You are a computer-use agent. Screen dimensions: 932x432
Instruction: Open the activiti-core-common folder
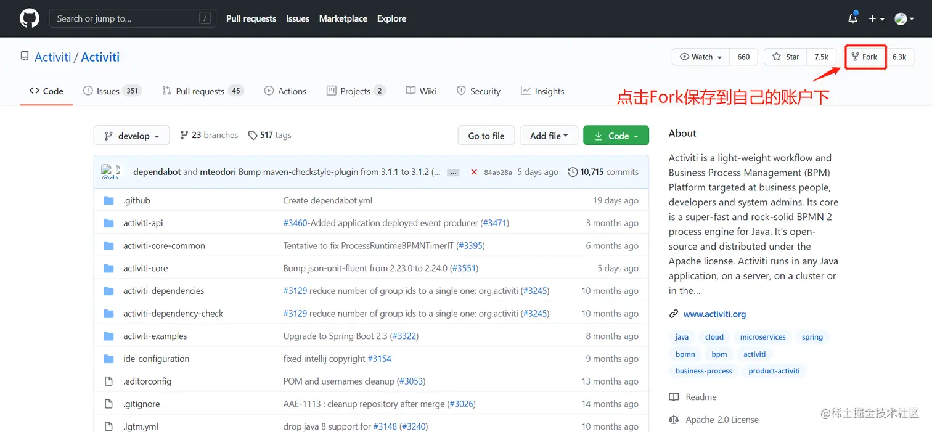click(x=164, y=245)
